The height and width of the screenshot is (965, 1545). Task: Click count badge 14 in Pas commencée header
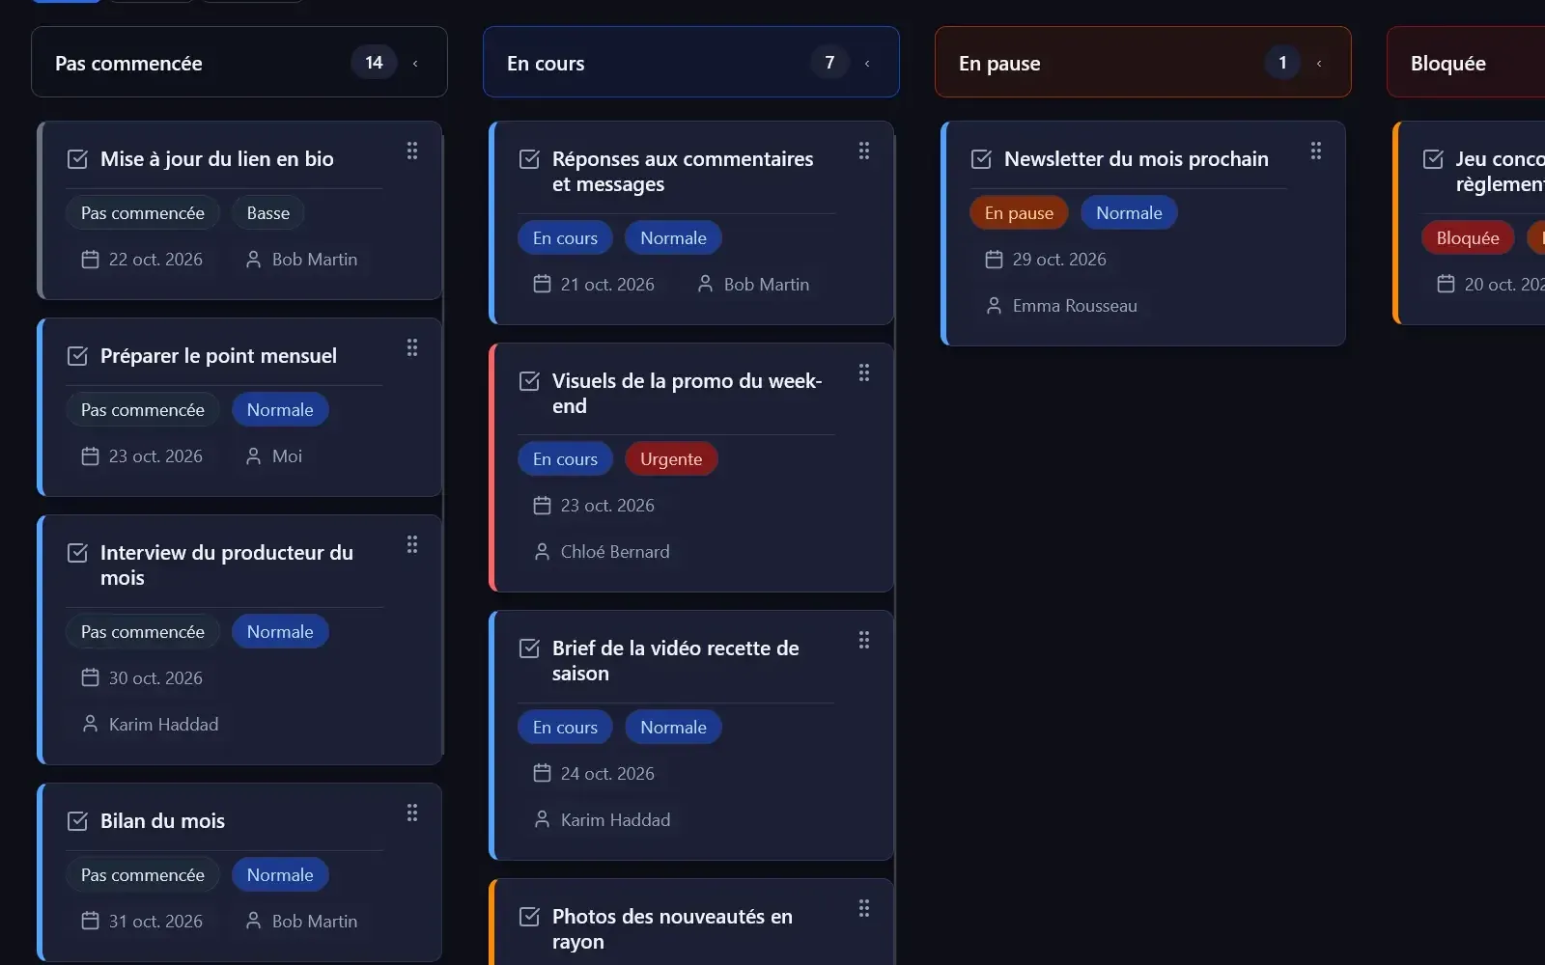(374, 63)
